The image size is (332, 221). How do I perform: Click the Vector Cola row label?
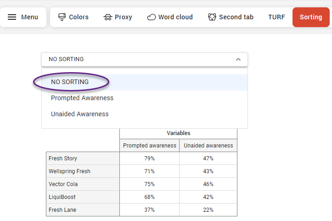[x=63, y=184]
